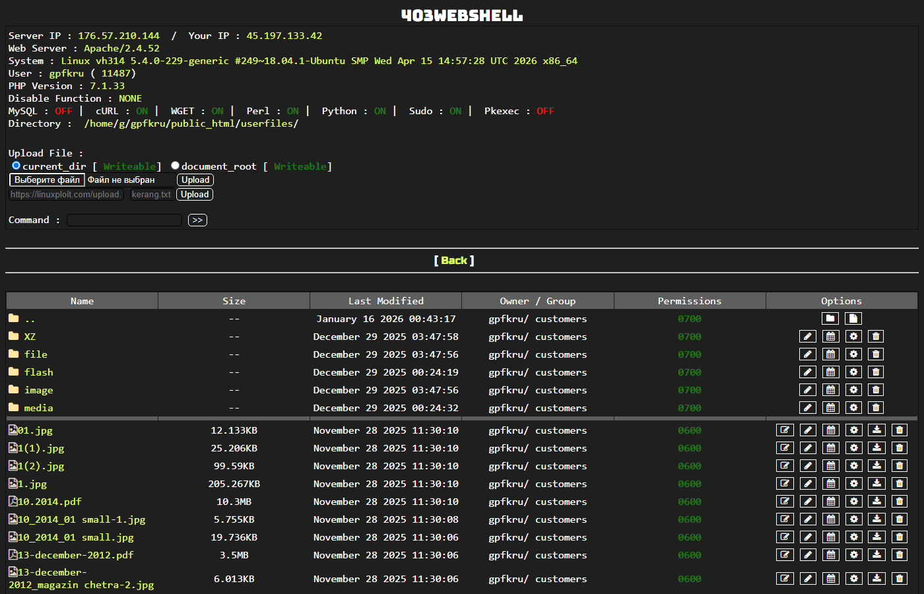Open the 10.2014.pdf file link

click(x=49, y=502)
